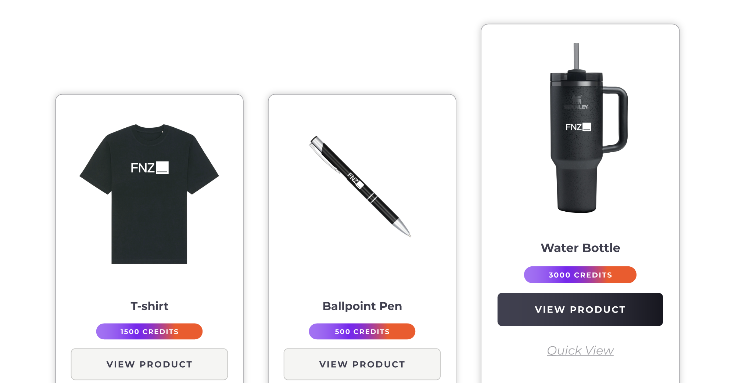The height and width of the screenshot is (383, 735).
Task: Click the 1500 Credits gradient badge
Action: click(x=149, y=331)
